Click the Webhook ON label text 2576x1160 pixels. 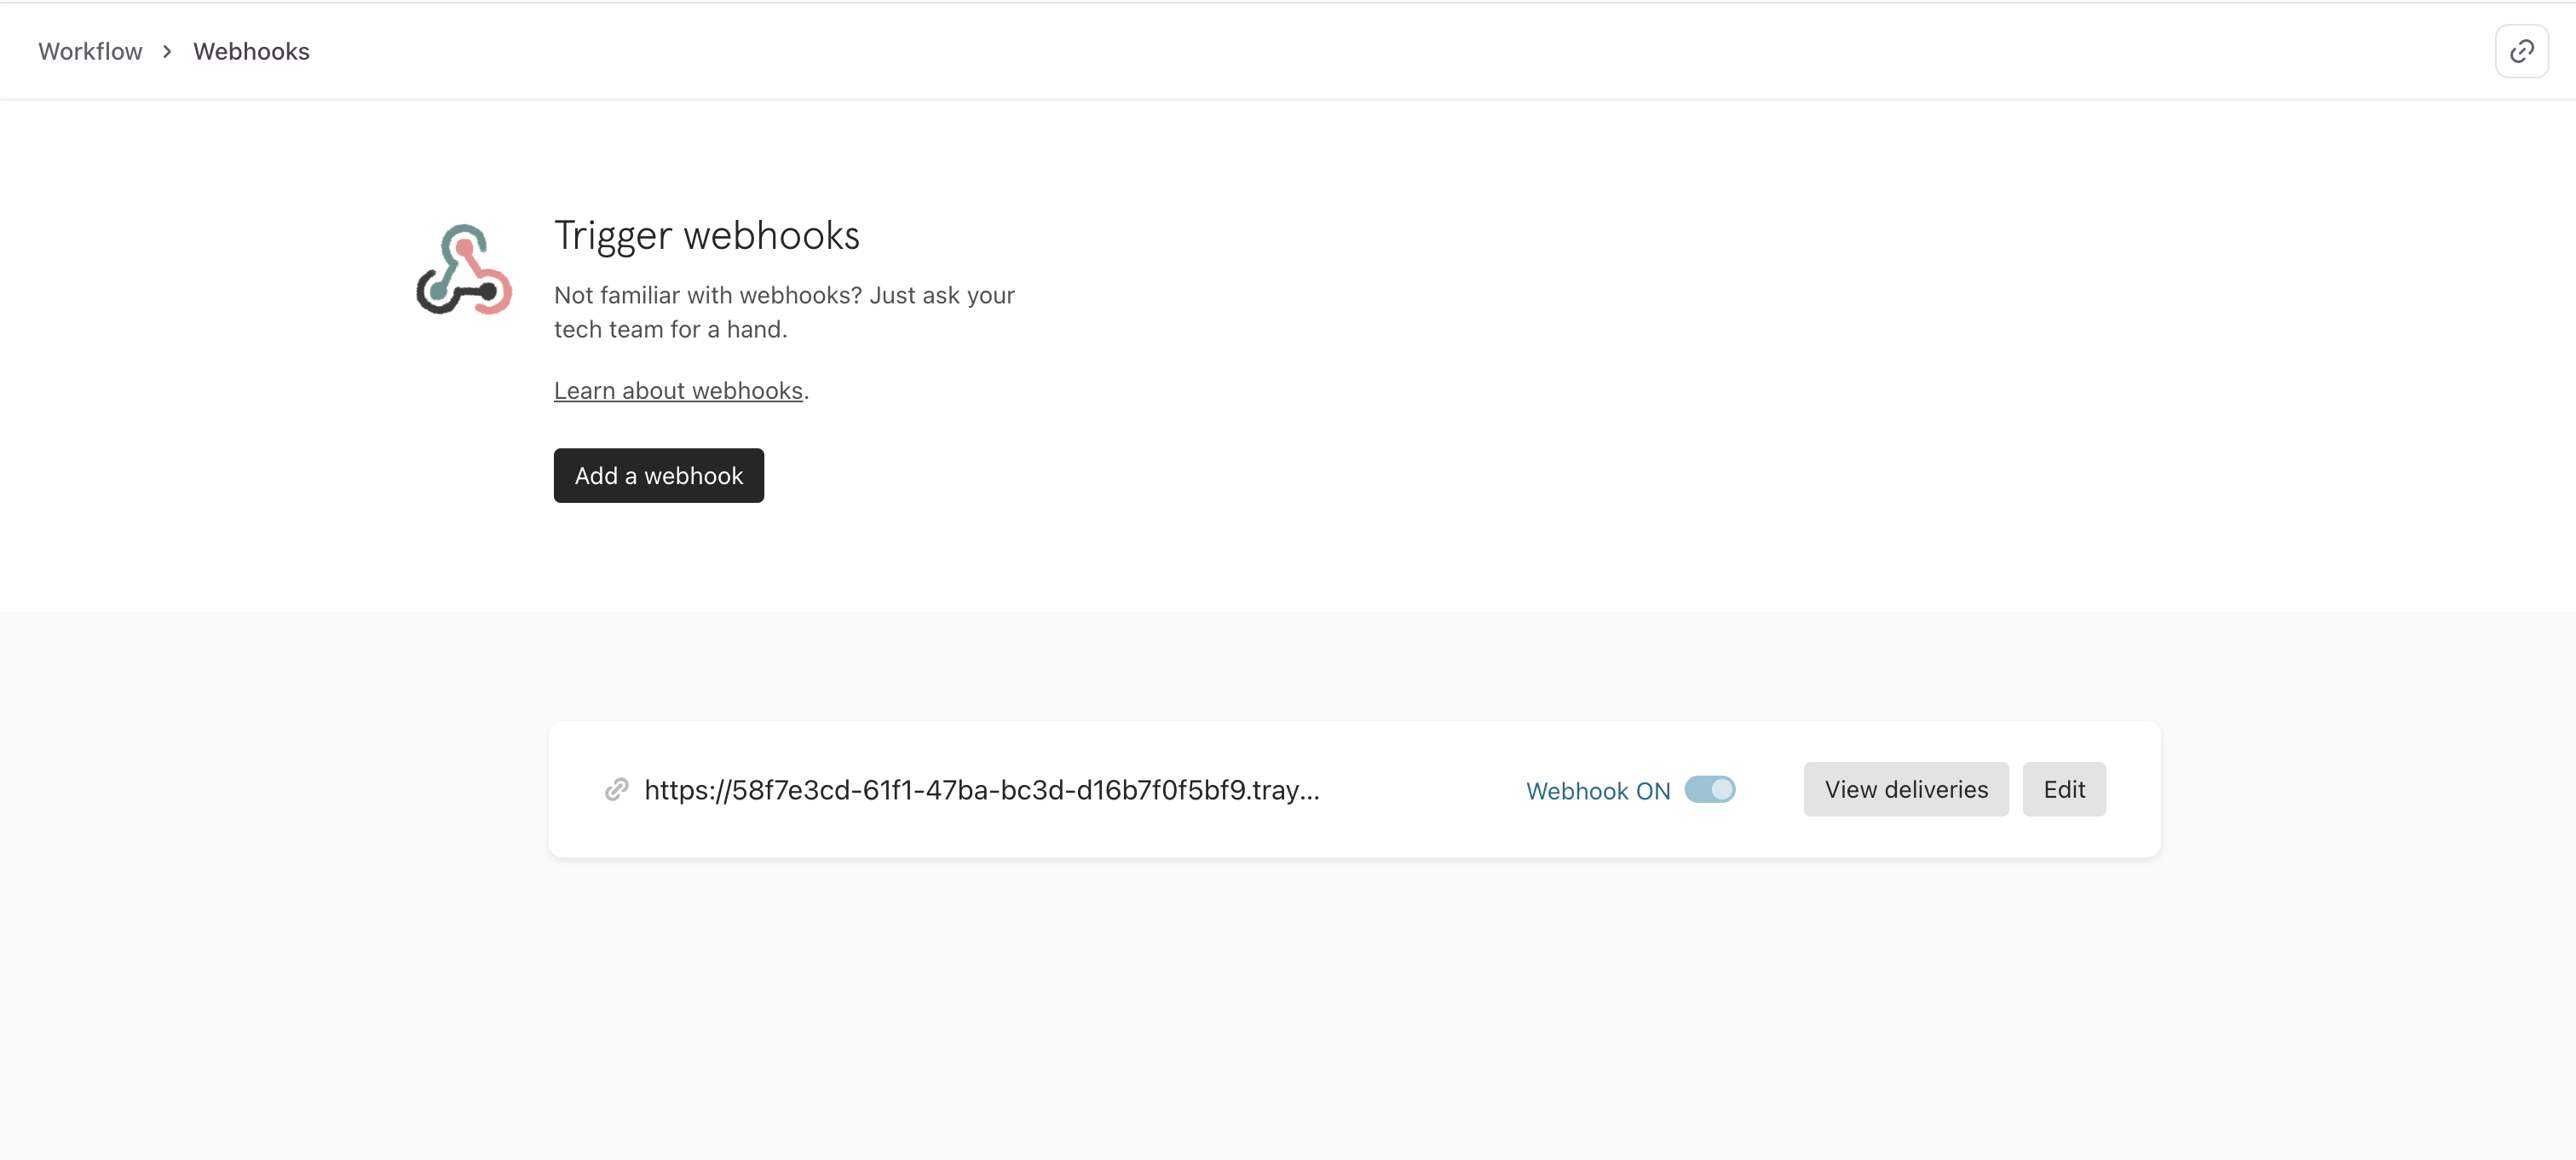(x=1597, y=791)
